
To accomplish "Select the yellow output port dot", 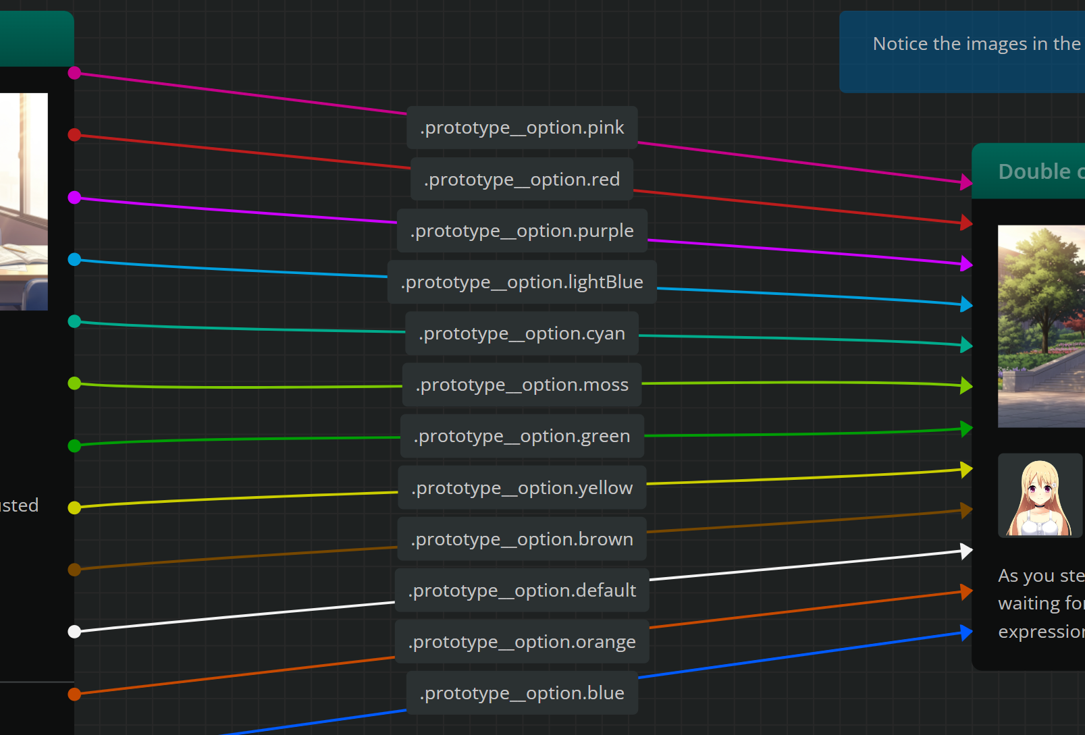I will click(75, 508).
